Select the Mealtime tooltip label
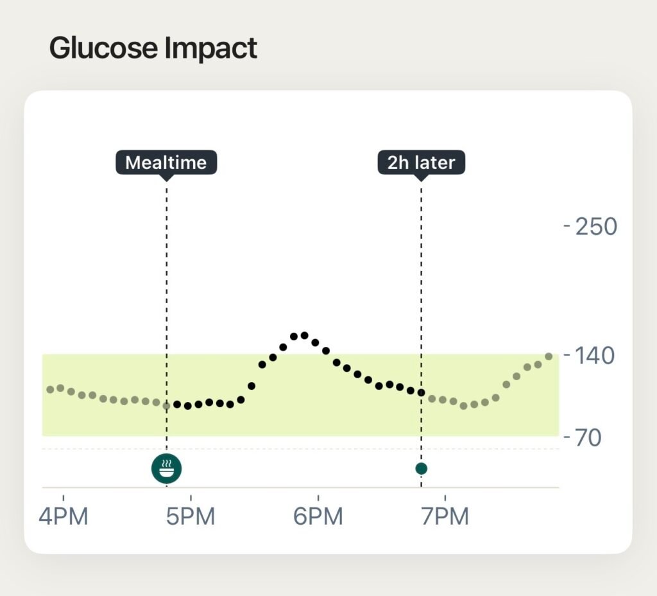 click(x=166, y=162)
